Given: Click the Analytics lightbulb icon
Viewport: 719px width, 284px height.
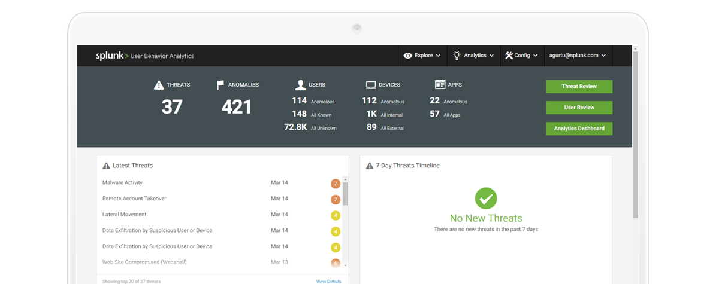Looking at the screenshot, I should click(457, 56).
